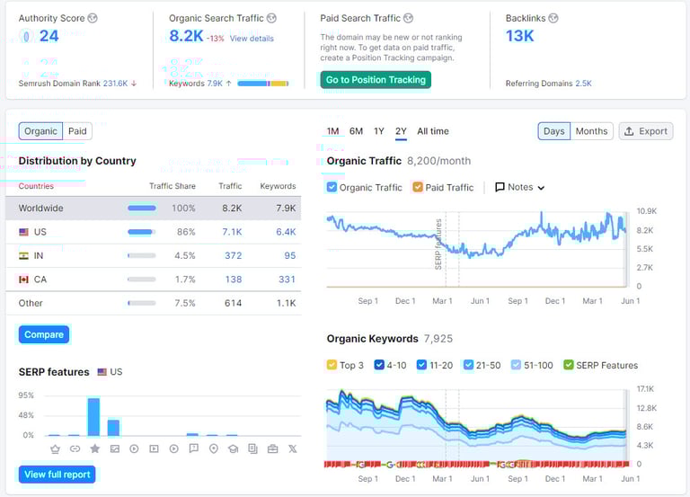Viewport: 690px width, 497px height.
Task: Click the Worldwide traffic share bar
Action: (142, 209)
